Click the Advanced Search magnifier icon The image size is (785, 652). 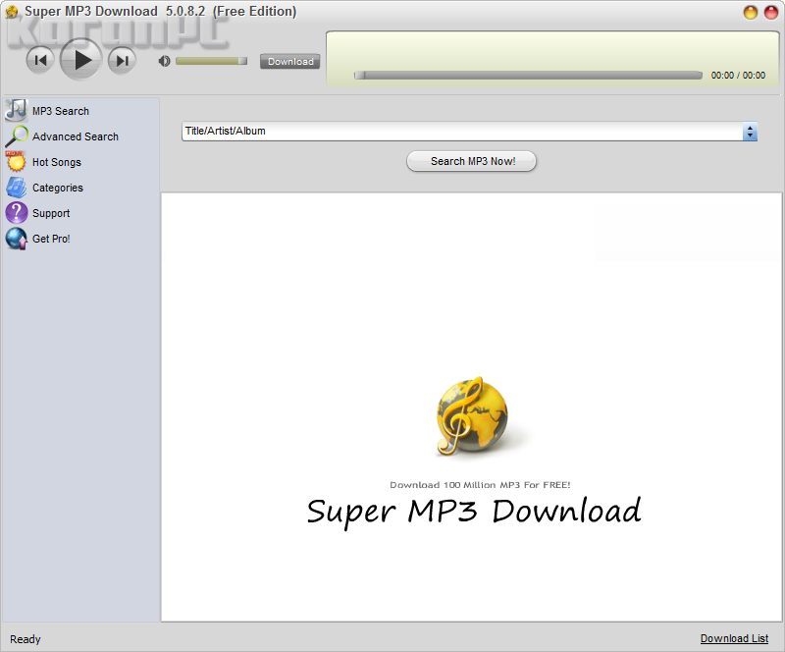17,136
